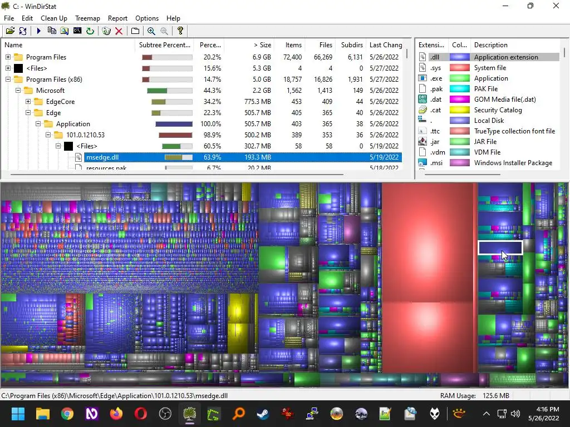Click the Refresh All toolbar icon

[x=22, y=31]
